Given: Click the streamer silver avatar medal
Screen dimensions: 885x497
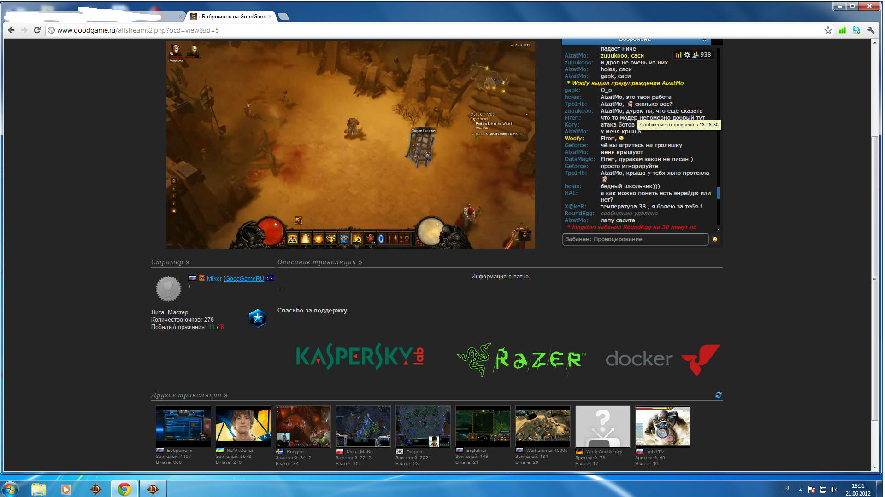Looking at the screenshot, I should click(x=168, y=289).
